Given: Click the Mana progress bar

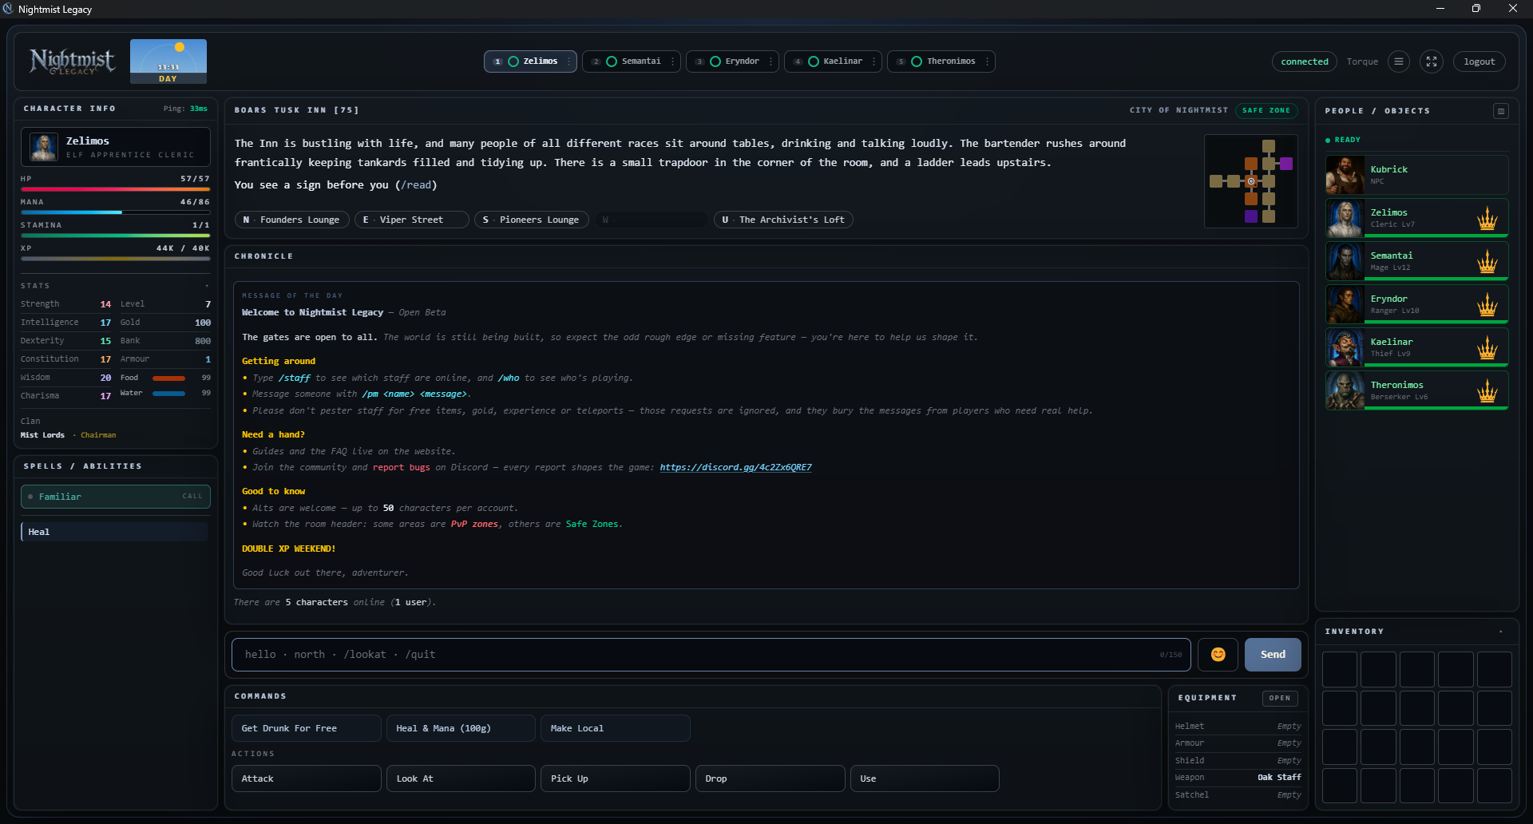Looking at the screenshot, I should pos(116,212).
